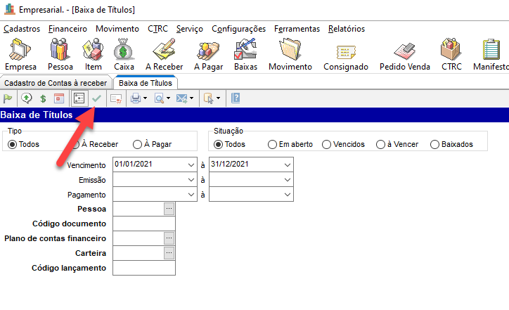Select the À Pagar radio button
509x310 pixels.
[137, 144]
